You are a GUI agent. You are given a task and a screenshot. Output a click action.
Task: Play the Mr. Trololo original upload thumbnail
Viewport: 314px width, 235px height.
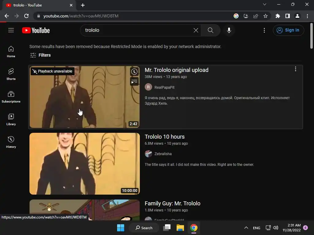coord(85,97)
